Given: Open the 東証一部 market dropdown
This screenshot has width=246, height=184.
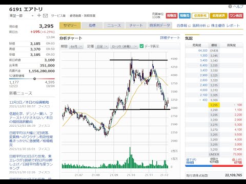Looking at the screenshot, I should (22, 16).
